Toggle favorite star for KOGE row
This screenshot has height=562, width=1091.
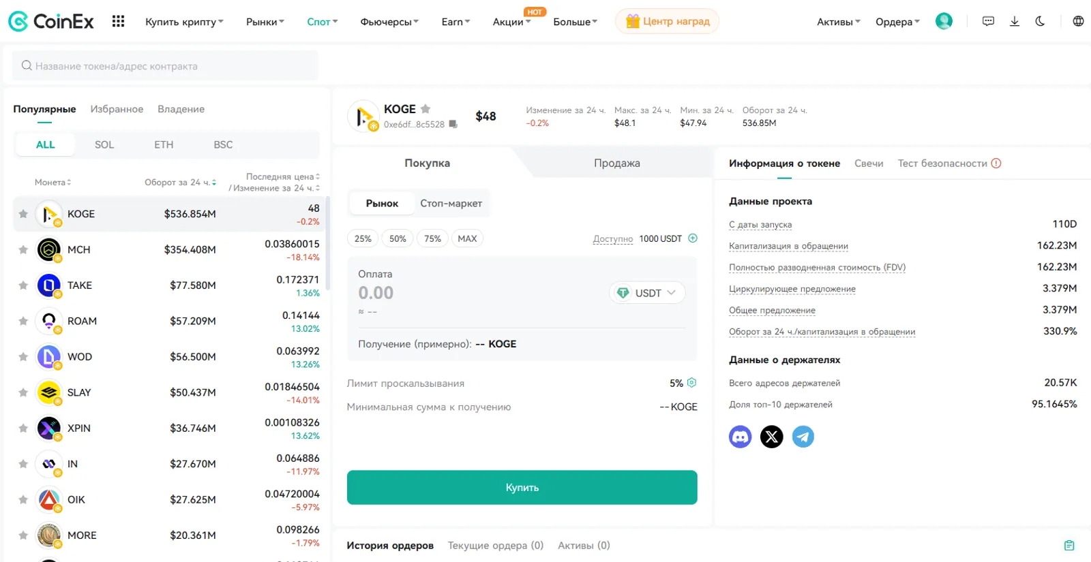point(23,214)
